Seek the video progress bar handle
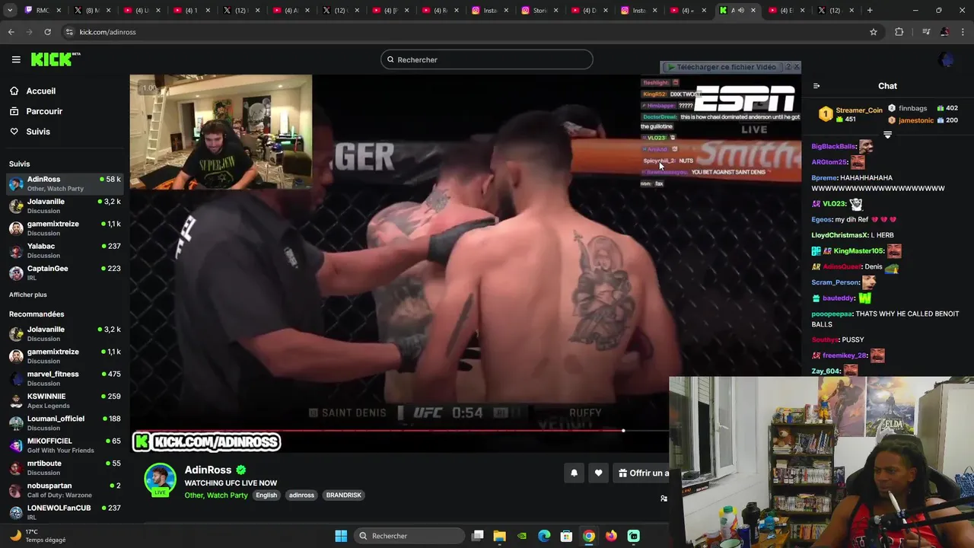The height and width of the screenshot is (548, 974). click(x=623, y=431)
